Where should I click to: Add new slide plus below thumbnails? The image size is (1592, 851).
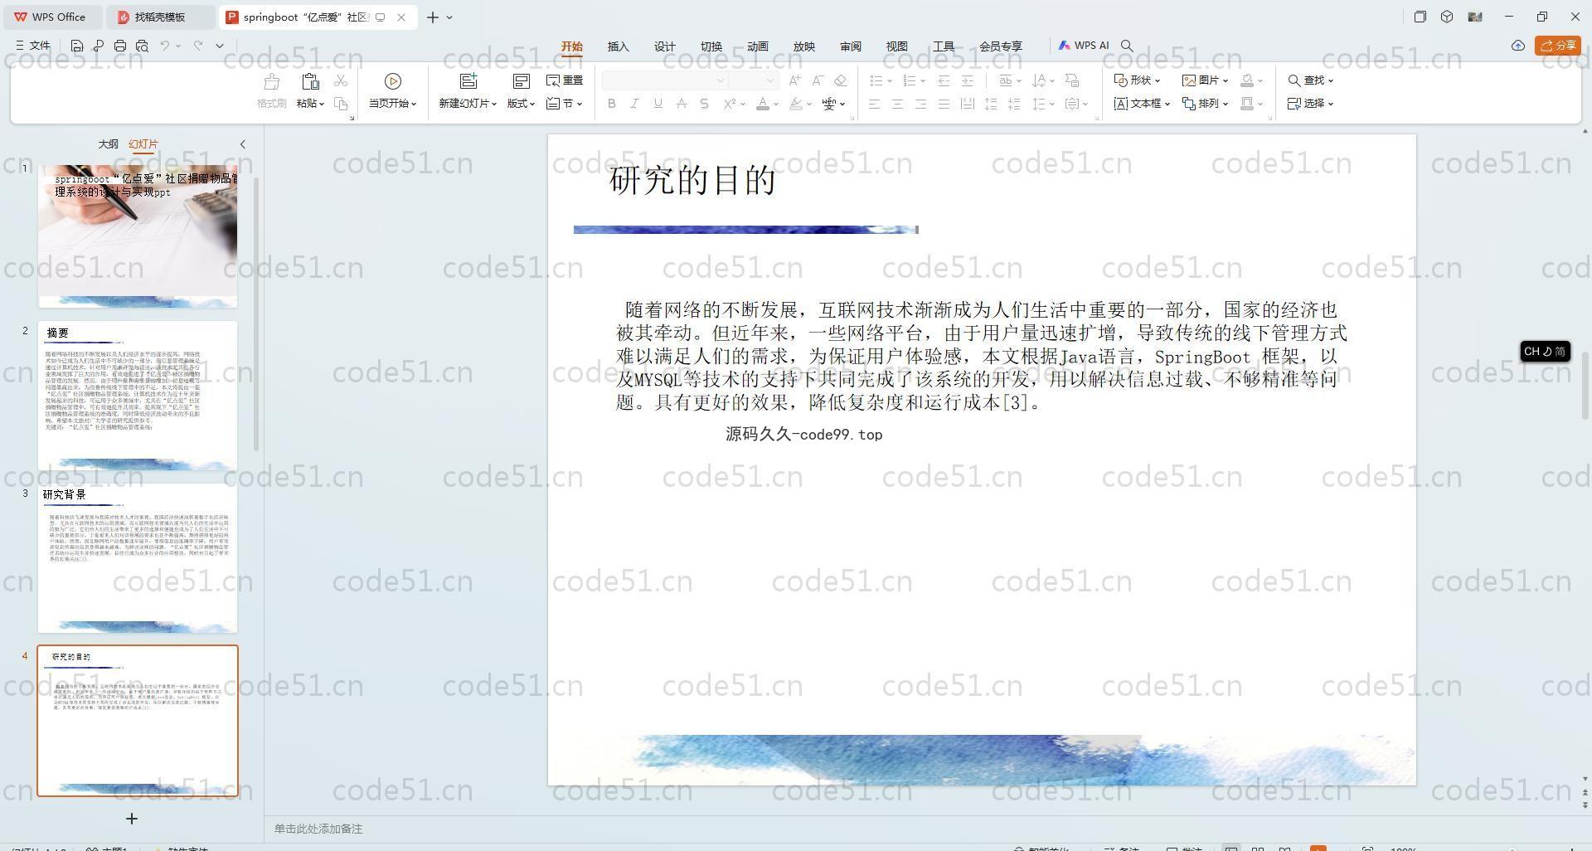pos(131,819)
